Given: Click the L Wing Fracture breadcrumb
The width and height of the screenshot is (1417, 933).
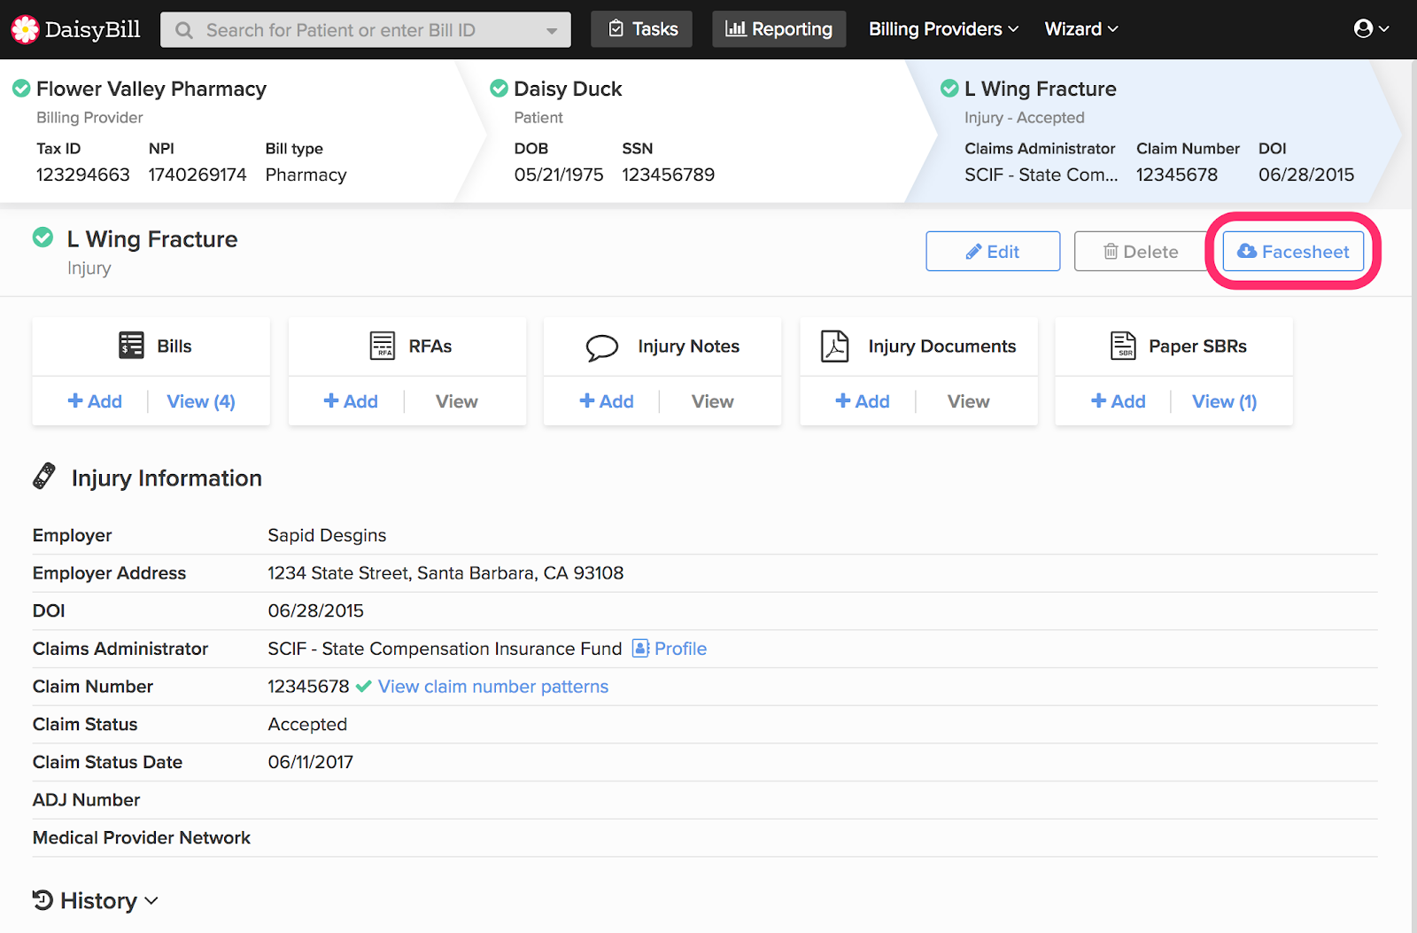Looking at the screenshot, I should pos(1041,89).
